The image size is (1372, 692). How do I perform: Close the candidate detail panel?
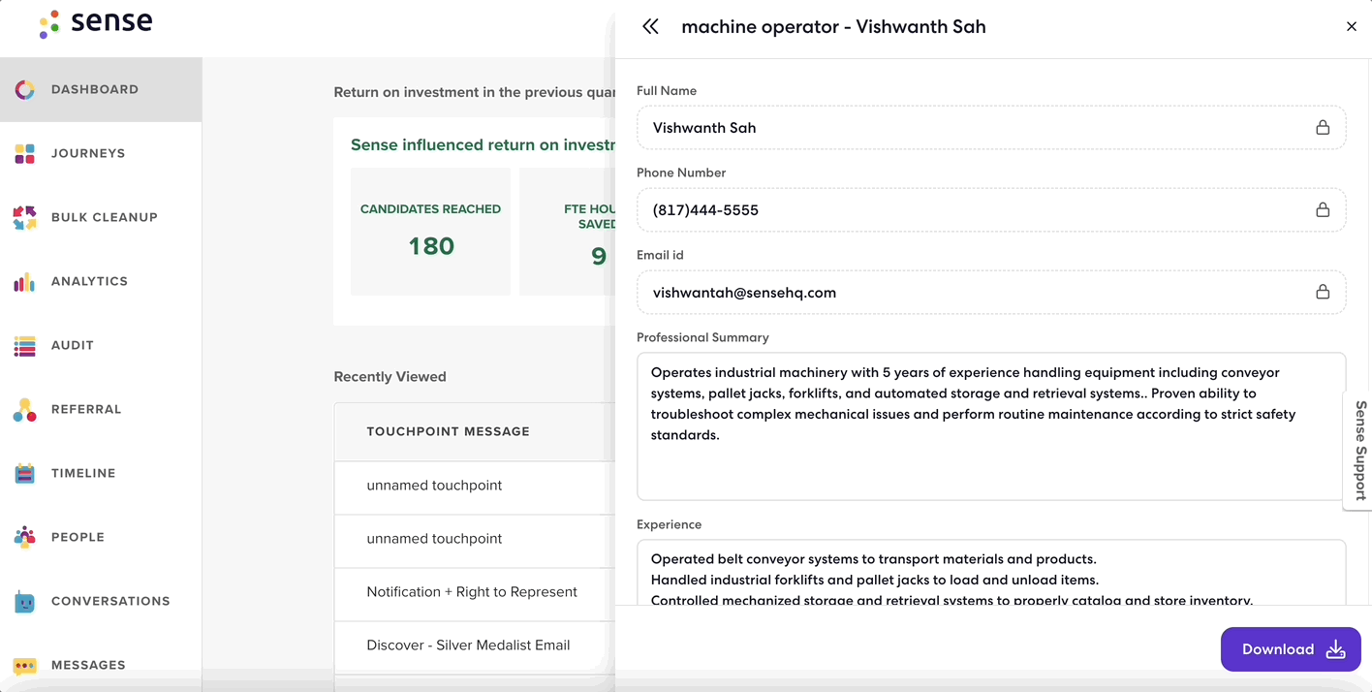[x=1351, y=27]
